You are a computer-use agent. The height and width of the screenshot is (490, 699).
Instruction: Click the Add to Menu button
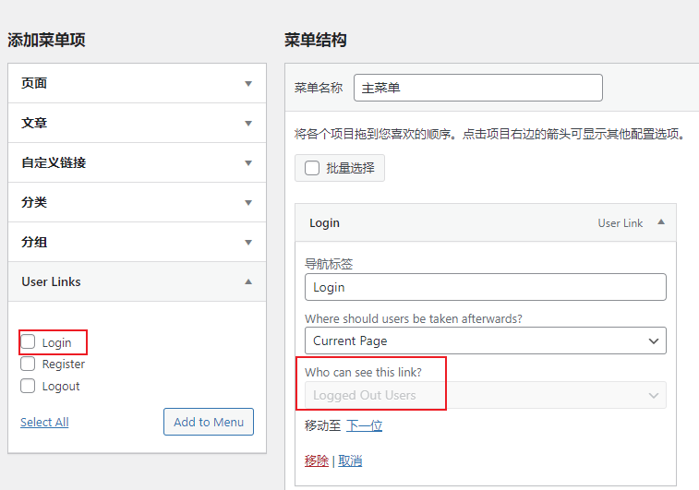(209, 422)
